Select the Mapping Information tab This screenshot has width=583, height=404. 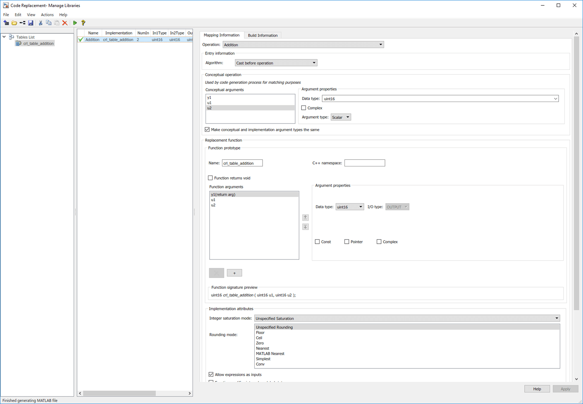[222, 35]
